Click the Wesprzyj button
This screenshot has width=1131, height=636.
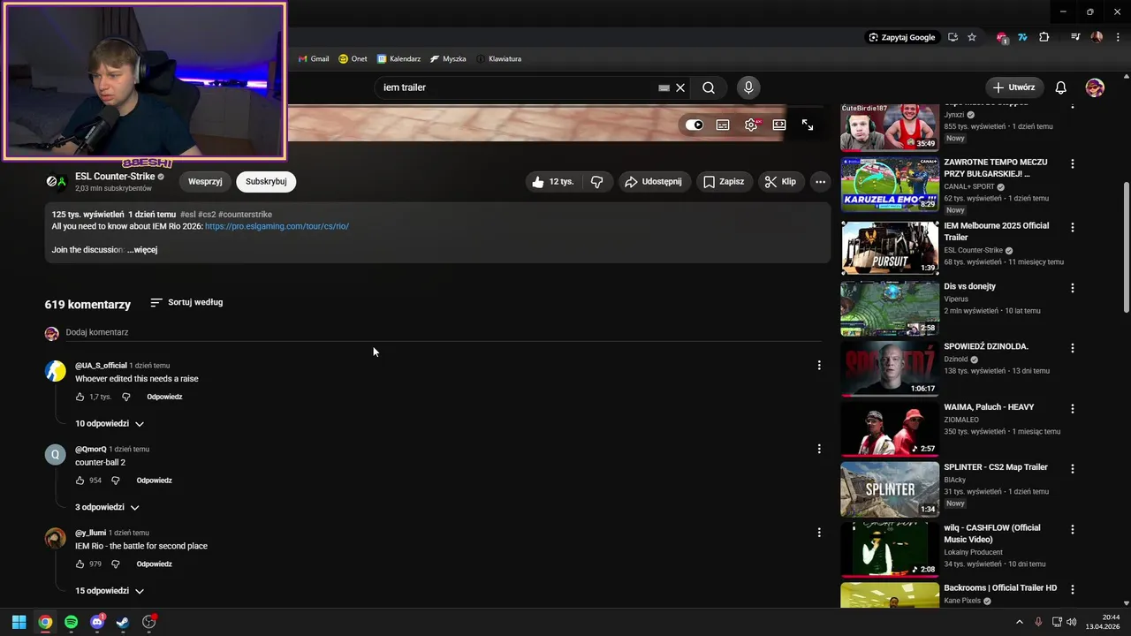[x=205, y=182]
